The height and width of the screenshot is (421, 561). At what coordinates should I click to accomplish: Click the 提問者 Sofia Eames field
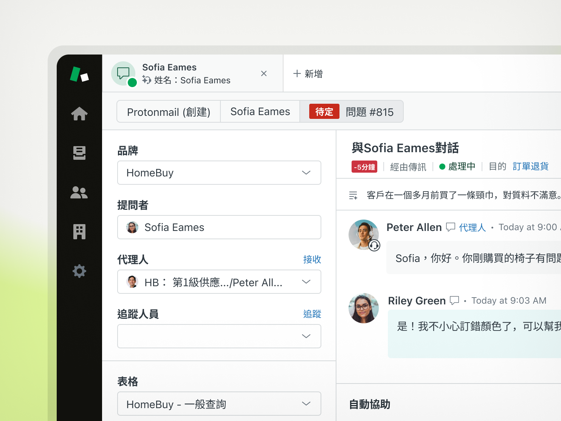[219, 227]
